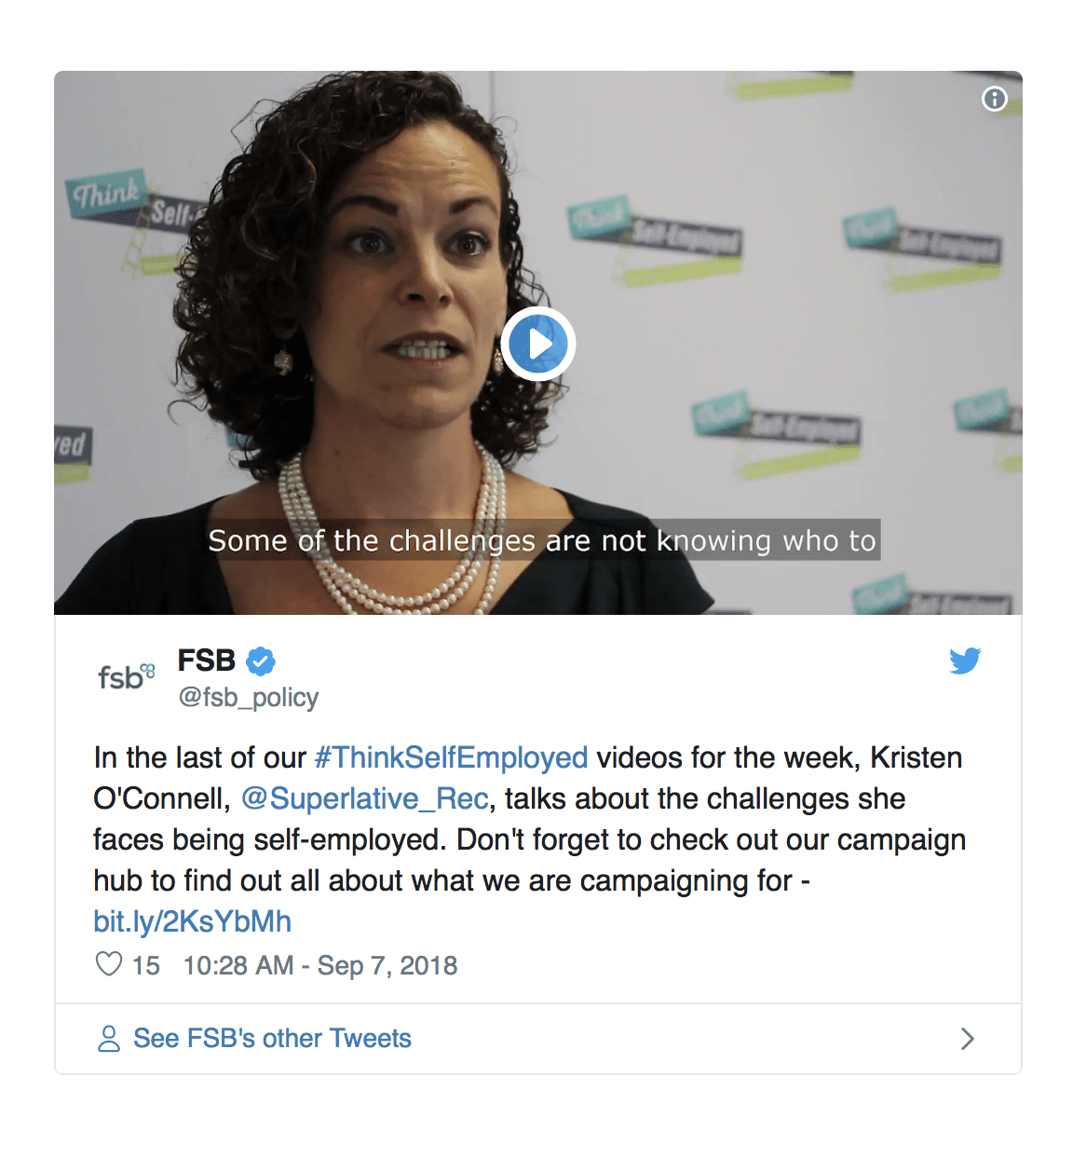The width and height of the screenshot is (1073, 1172).
Task: Click the video subtitle caption text
Action: click(x=542, y=540)
